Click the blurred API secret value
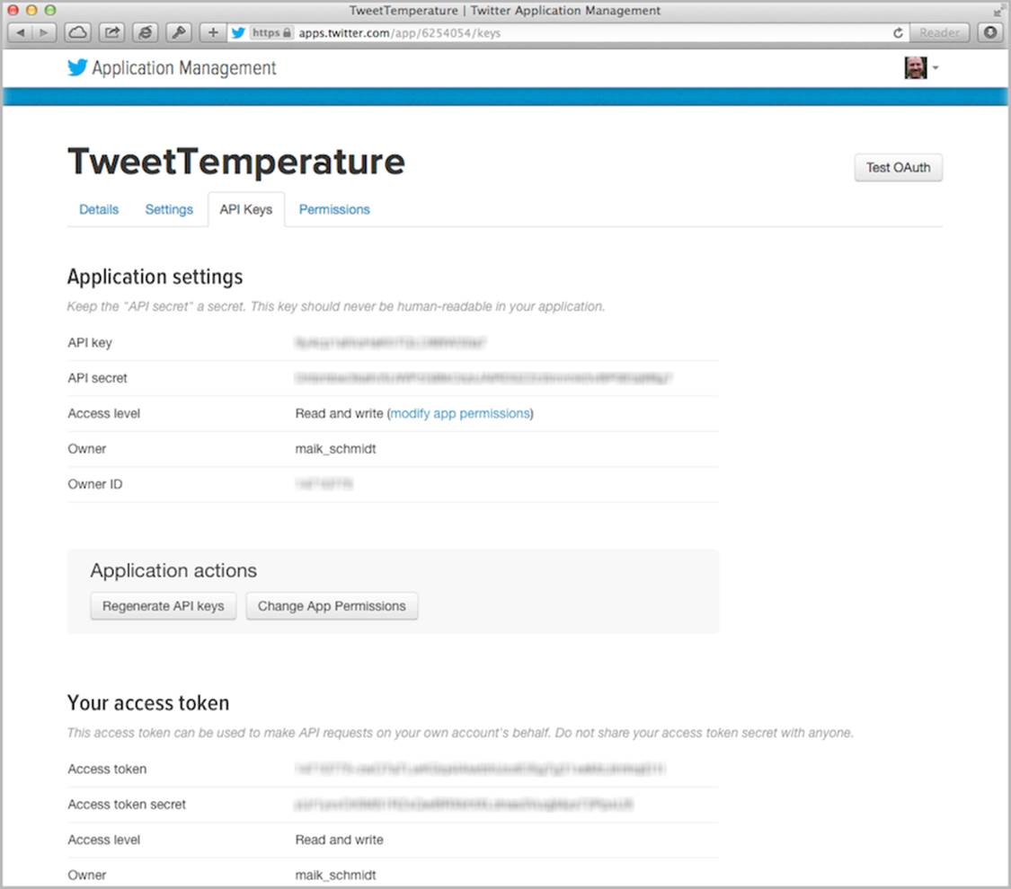Screen dimensions: 1011x889 (483, 378)
